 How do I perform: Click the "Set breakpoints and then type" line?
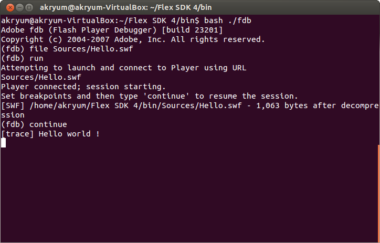coord(149,96)
